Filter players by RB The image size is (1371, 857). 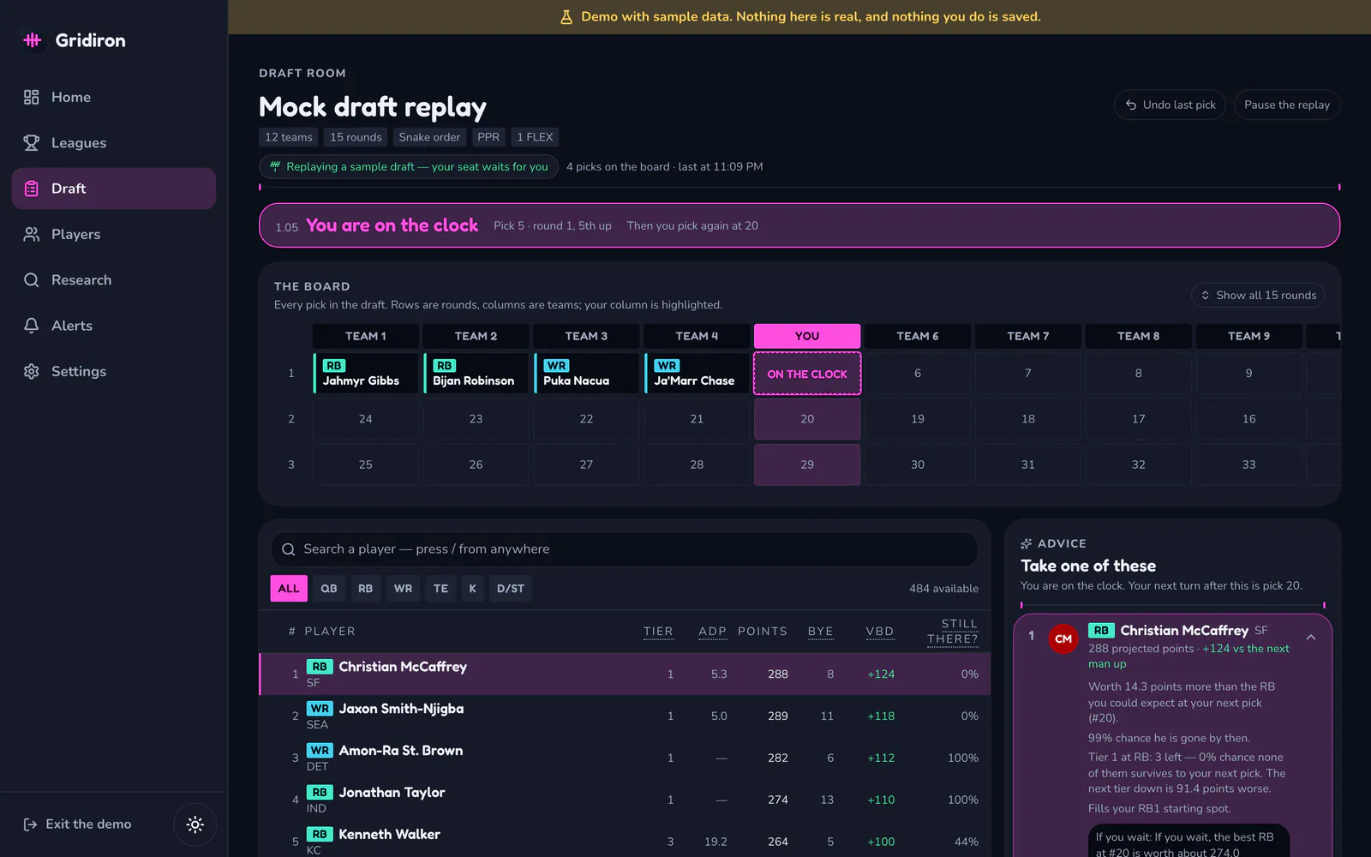pyautogui.click(x=366, y=589)
